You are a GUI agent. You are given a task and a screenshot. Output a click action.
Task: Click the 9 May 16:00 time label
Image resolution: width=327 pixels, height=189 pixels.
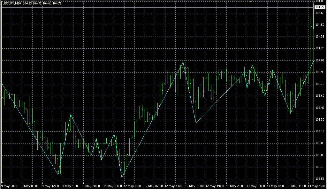[x=71, y=186]
